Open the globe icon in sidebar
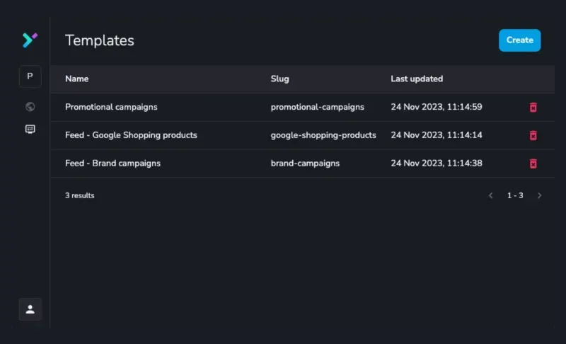The width and height of the screenshot is (566, 344). point(30,107)
